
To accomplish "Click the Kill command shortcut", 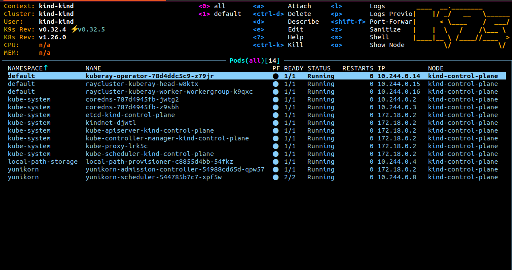I will [295, 45].
